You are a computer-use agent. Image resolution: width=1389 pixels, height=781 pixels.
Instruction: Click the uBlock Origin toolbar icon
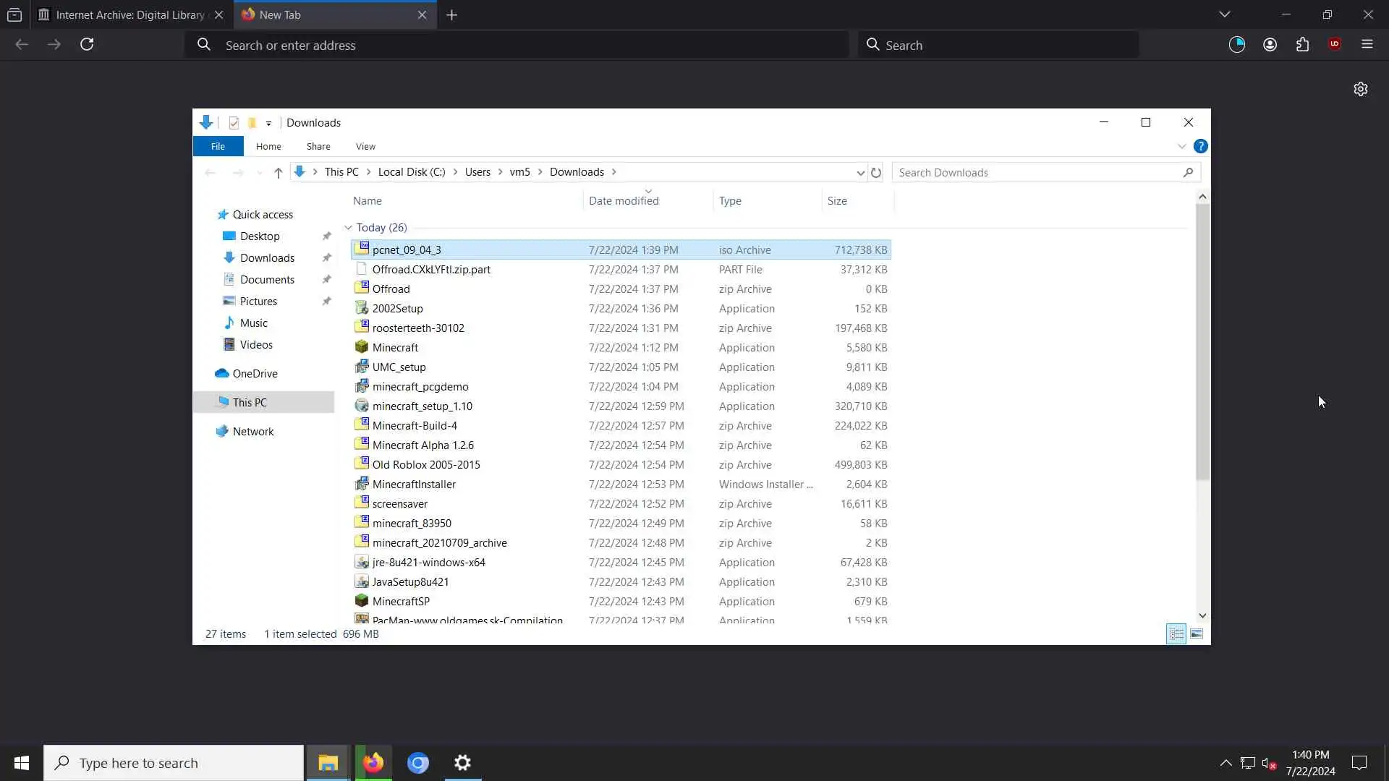[x=1335, y=45]
